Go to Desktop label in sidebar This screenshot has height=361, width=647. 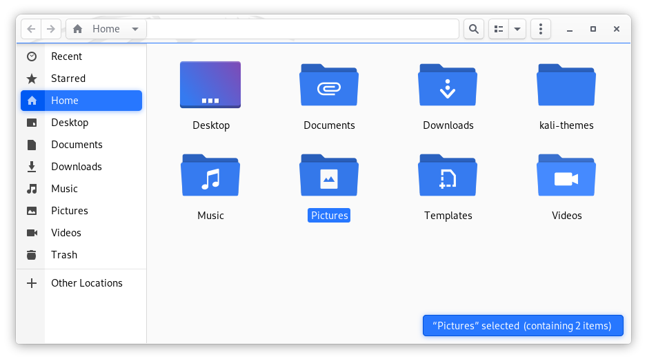point(70,123)
